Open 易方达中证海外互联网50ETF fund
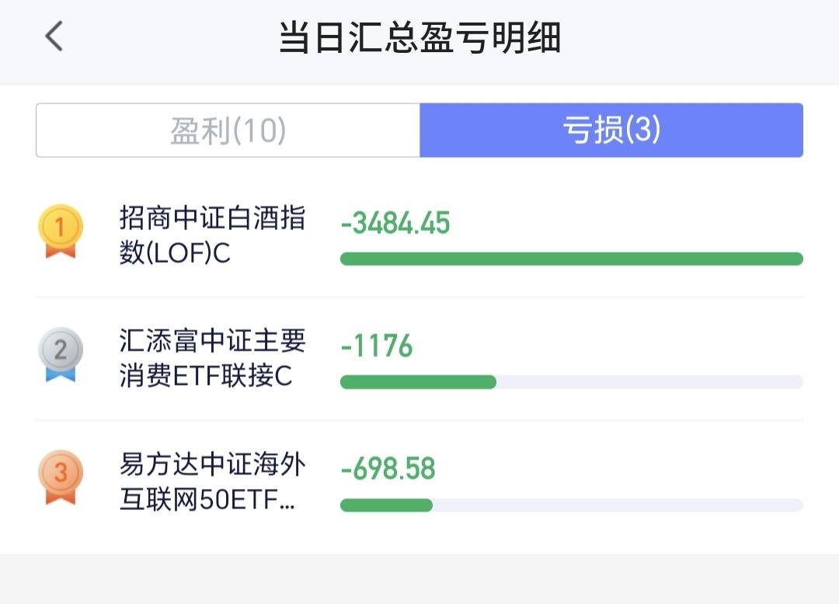The height and width of the screenshot is (604, 839). tap(212, 481)
